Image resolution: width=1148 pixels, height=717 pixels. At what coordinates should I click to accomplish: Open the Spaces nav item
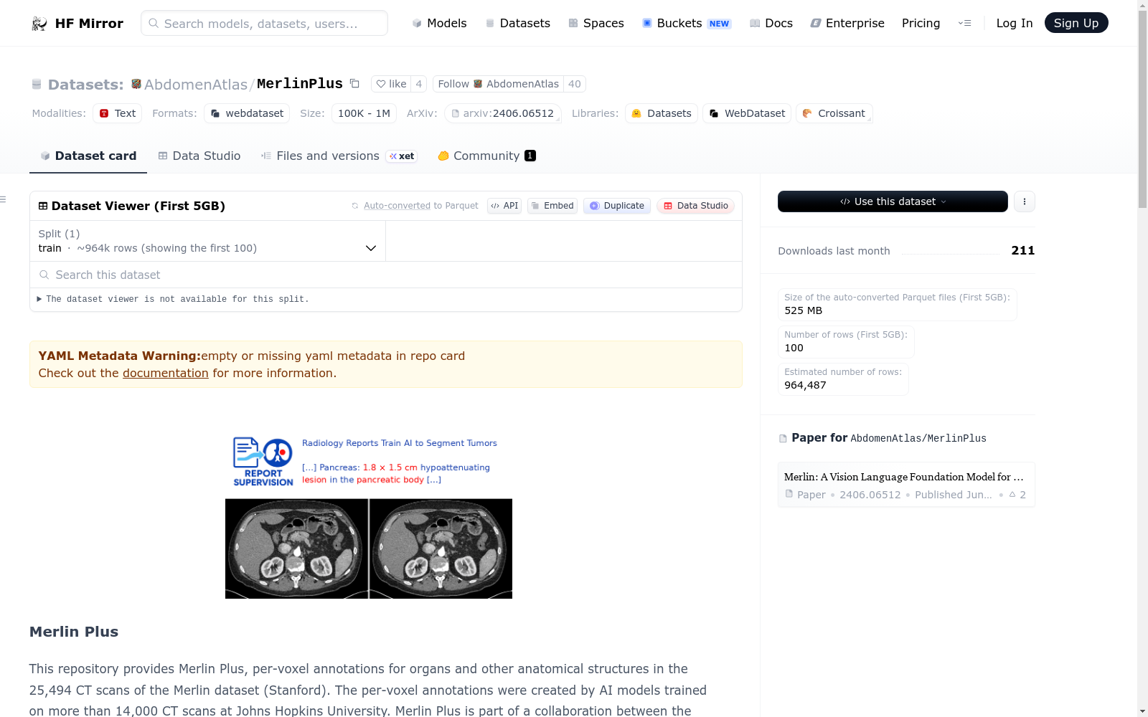point(596,23)
